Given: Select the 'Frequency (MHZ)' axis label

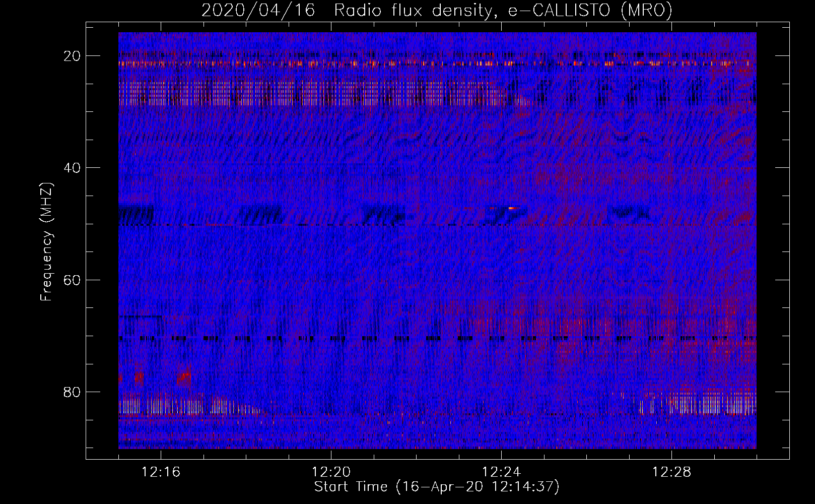Looking at the screenshot, I should pos(46,242).
